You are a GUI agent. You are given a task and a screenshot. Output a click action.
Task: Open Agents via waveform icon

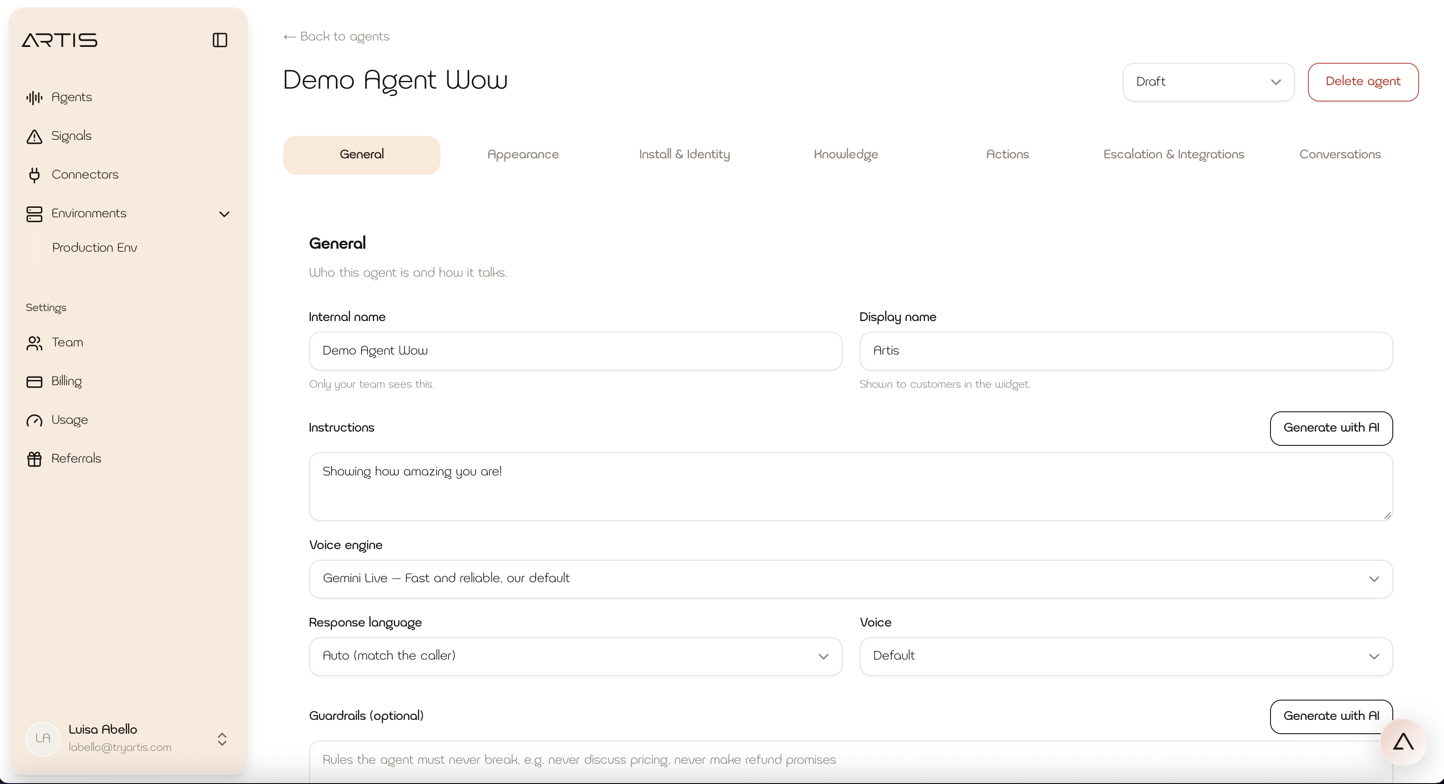click(34, 98)
